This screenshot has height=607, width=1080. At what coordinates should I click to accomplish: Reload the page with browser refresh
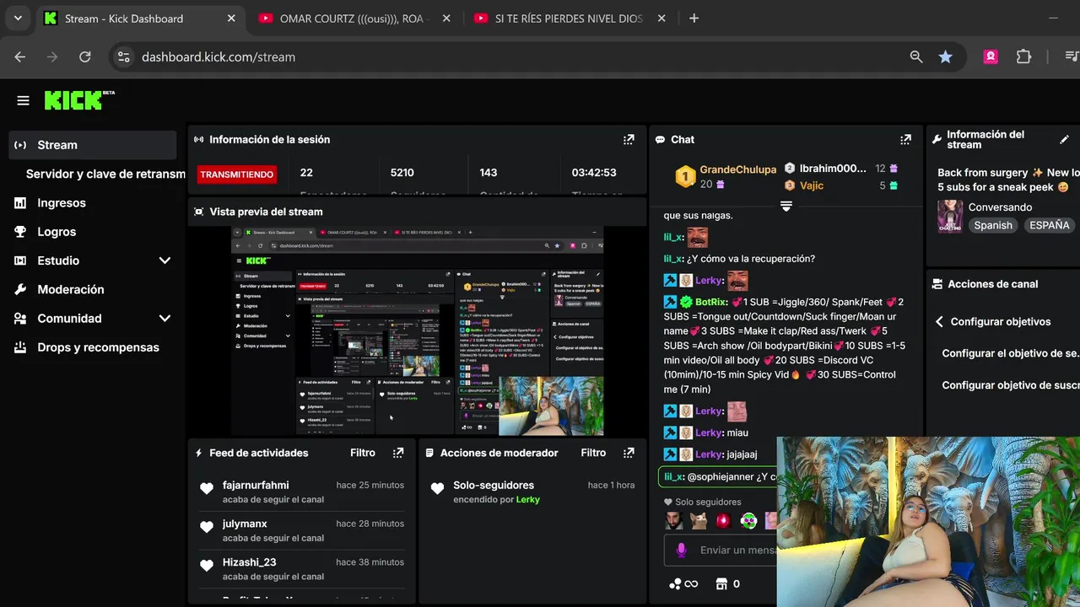point(84,56)
